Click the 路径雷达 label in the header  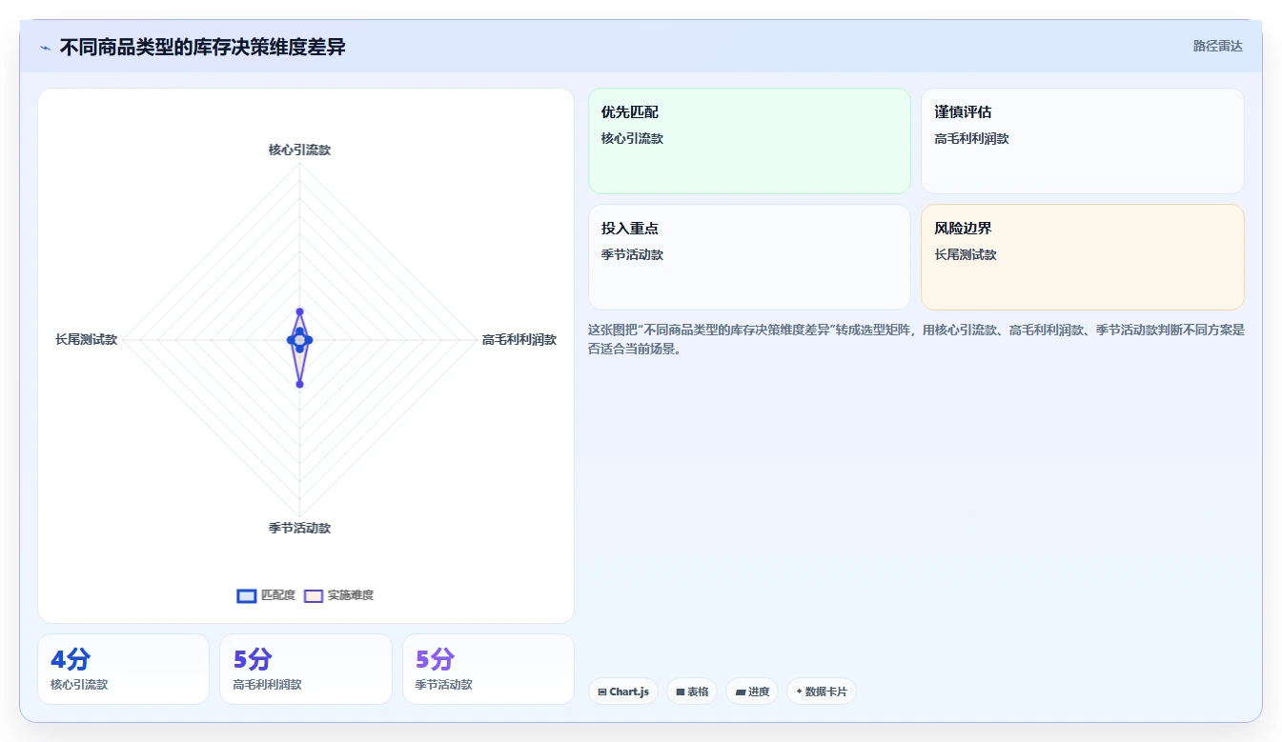pyautogui.click(x=1217, y=46)
